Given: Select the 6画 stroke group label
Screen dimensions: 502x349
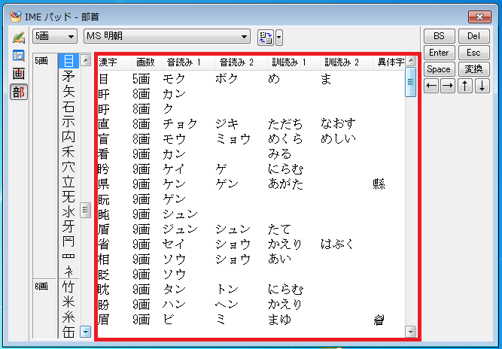Looking at the screenshot, I should (41, 287).
